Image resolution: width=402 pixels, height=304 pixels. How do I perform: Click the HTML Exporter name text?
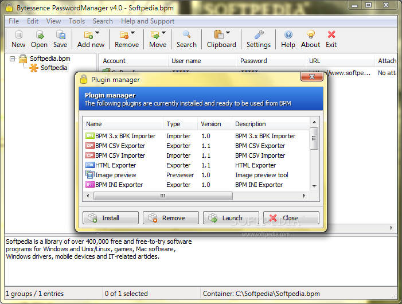pyautogui.click(x=116, y=165)
